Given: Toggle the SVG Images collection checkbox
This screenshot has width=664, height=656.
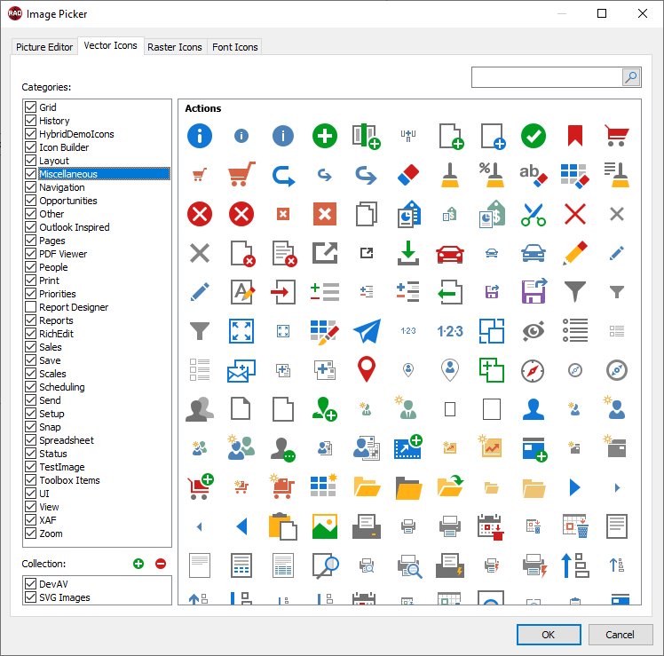Looking at the screenshot, I should 31,597.
